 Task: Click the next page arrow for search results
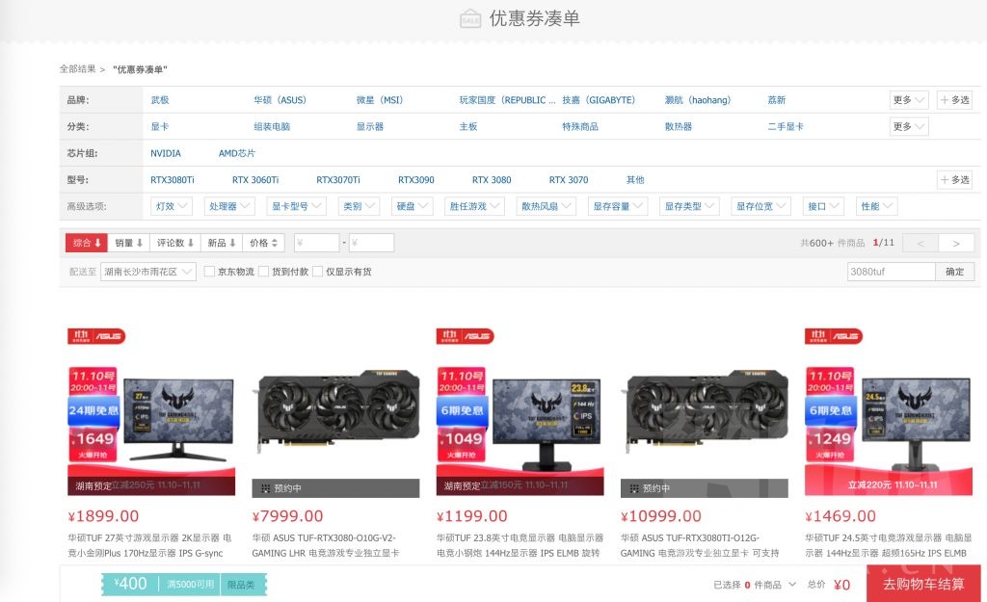click(x=956, y=242)
